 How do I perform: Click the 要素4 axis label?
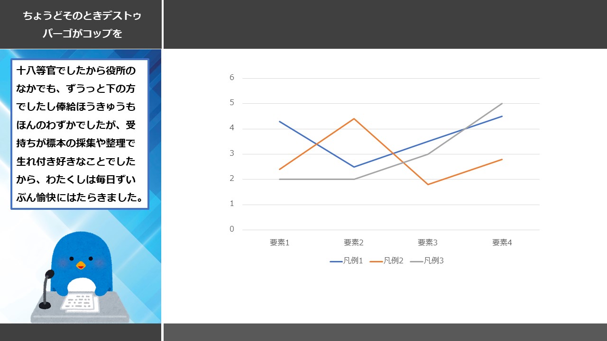pos(502,242)
